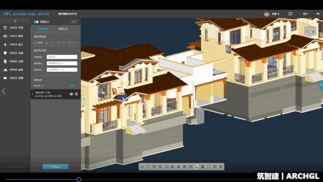Click the video progress slider handle
Viewport: 323px width, 182px height.
(x=79, y=179)
